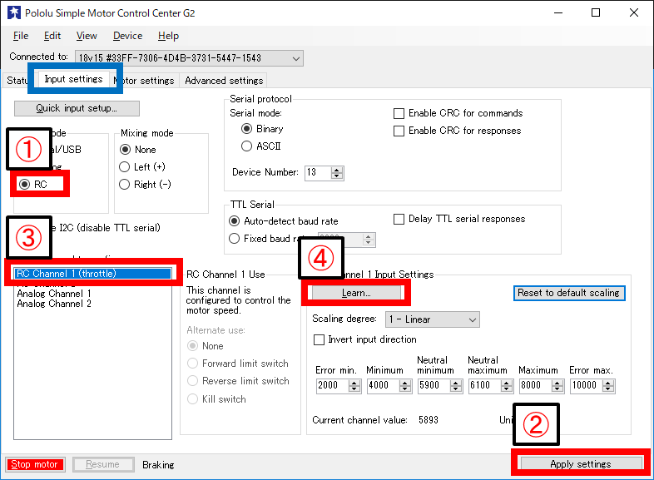Select Auto-detect baud rate option
The width and height of the screenshot is (654, 480).
tap(284, 221)
